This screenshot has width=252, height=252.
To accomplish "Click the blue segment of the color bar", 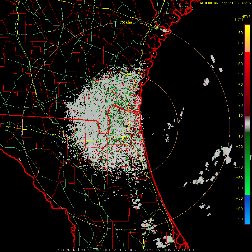I will [x=247, y=209].
